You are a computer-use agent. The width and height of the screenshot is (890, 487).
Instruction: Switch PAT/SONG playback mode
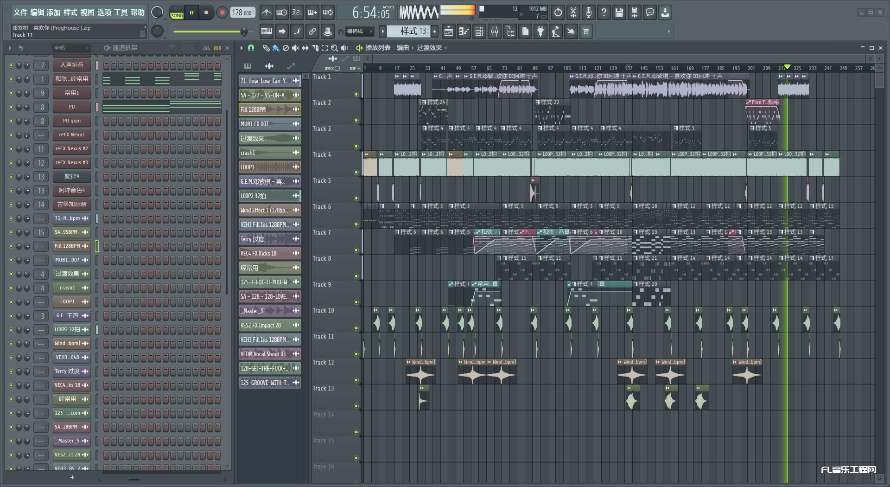pyautogui.click(x=177, y=13)
